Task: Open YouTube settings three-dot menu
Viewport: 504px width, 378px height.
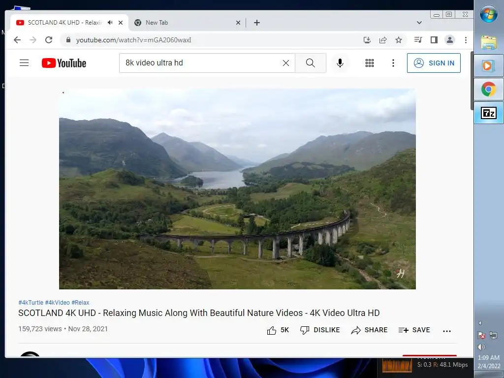Action: 393,63
